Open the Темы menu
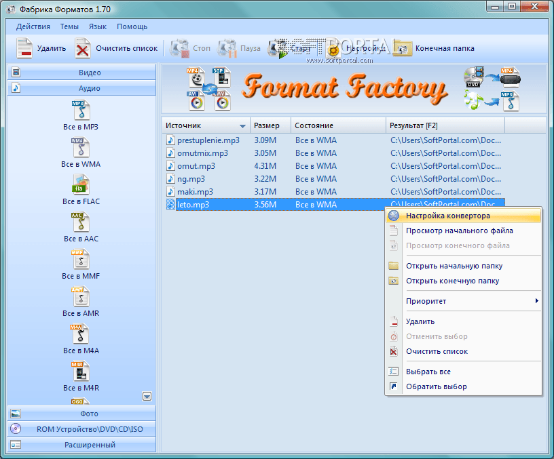 [x=69, y=26]
